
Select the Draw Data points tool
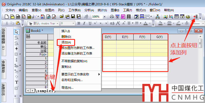(x=16, y=76)
